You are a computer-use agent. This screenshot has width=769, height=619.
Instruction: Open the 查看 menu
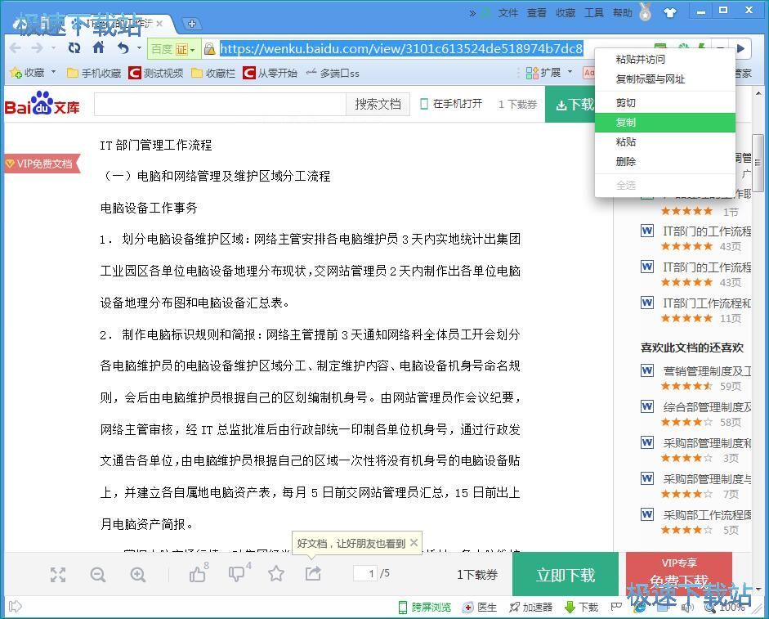537,13
